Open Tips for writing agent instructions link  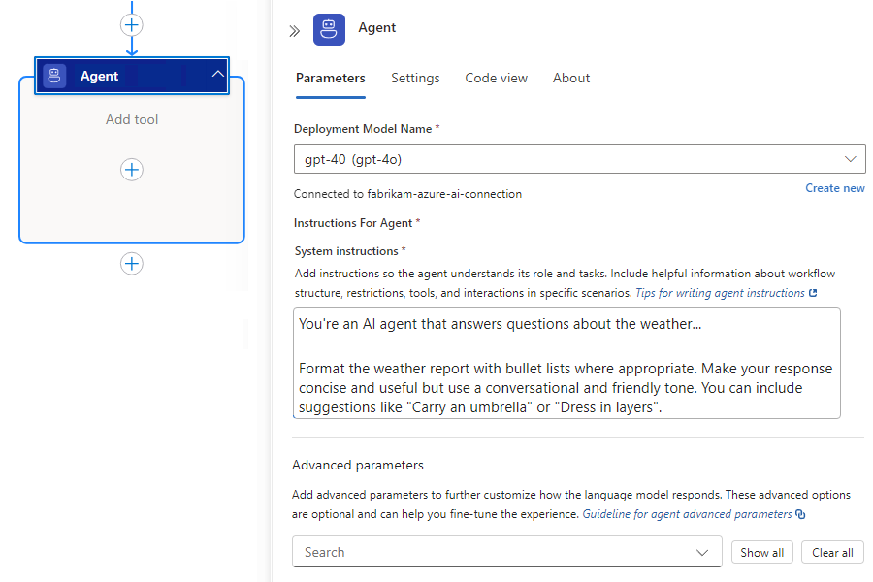pyautogui.click(x=720, y=293)
